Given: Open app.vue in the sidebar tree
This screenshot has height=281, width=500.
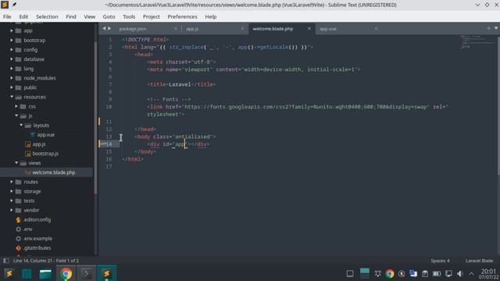Looking at the screenshot, I should pyautogui.click(x=45, y=135).
